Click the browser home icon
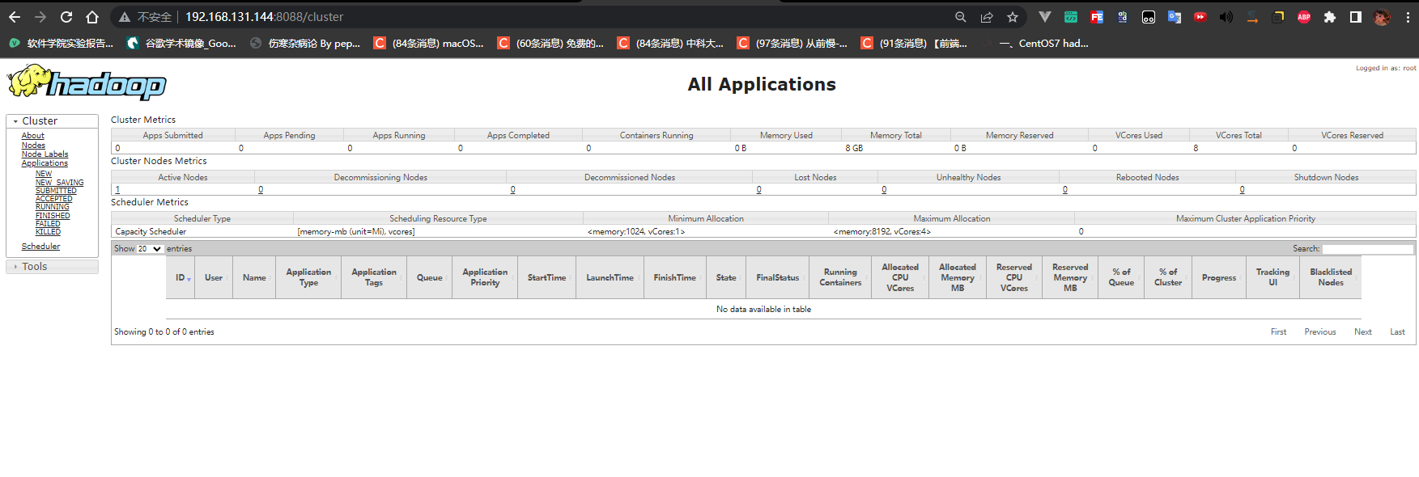This screenshot has height=477, width=1419. click(92, 17)
